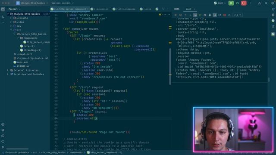
Task: Open the Project view selector dropdown
Action: (x=14, y=9)
